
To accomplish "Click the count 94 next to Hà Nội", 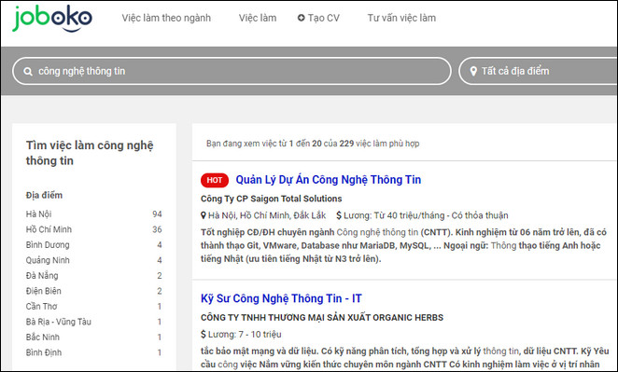I will [x=157, y=214].
